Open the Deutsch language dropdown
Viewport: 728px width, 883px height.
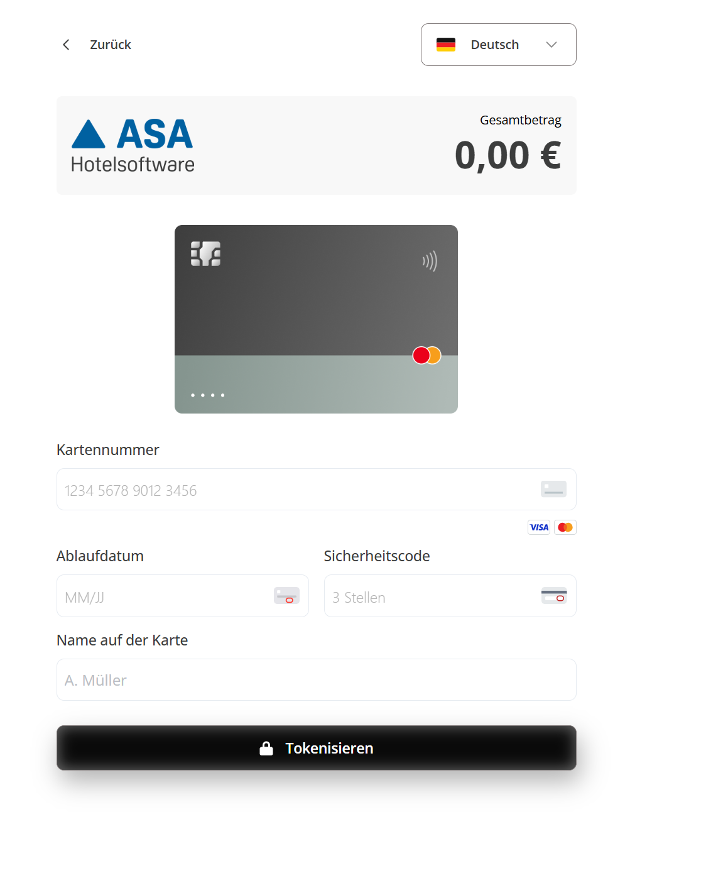point(494,45)
